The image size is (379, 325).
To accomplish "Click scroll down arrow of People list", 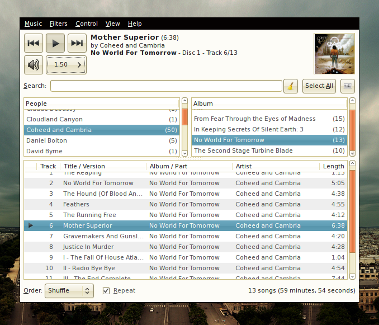I will pyautogui.click(x=184, y=153).
